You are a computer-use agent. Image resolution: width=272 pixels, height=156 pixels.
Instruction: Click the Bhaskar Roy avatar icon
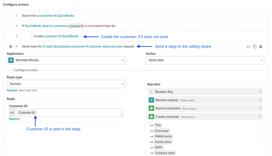point(151,91)
